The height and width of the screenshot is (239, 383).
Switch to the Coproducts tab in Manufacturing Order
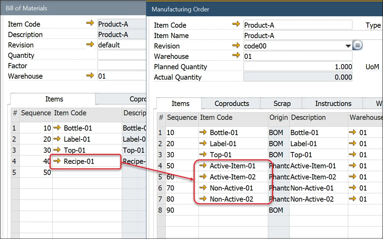[x=232, y=104]
